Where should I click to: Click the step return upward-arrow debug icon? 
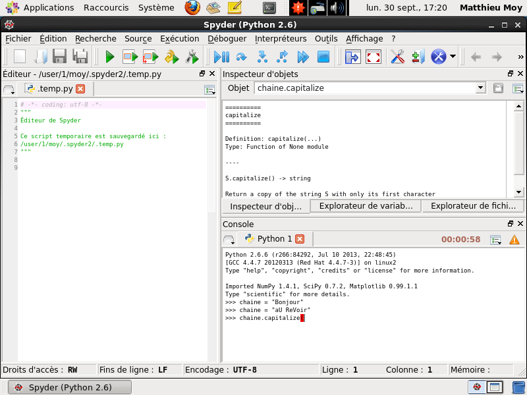[x=282, y=57]
